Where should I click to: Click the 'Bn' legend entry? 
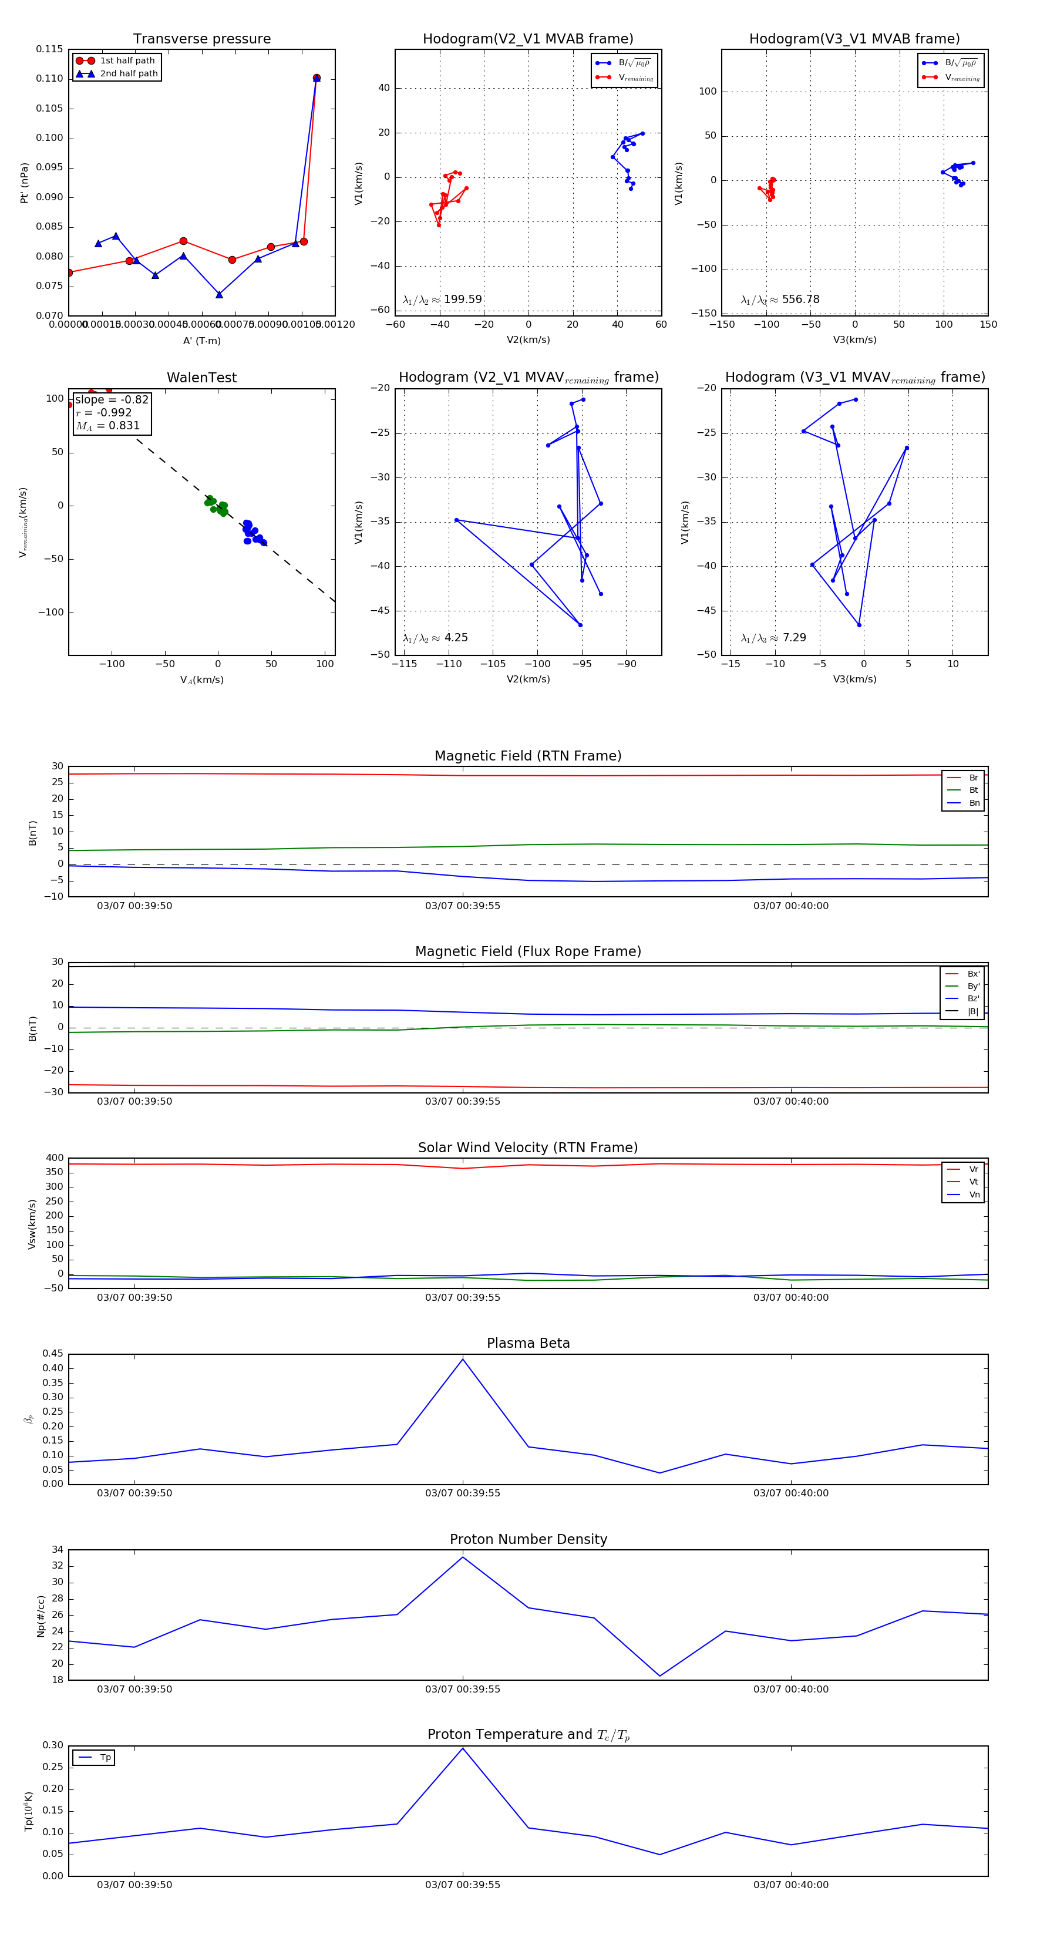pos(963,803)
